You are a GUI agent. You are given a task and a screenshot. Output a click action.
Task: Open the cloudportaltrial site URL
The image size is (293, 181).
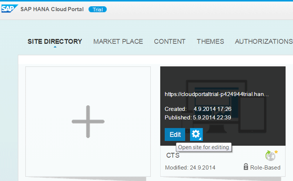pos(217,94)
